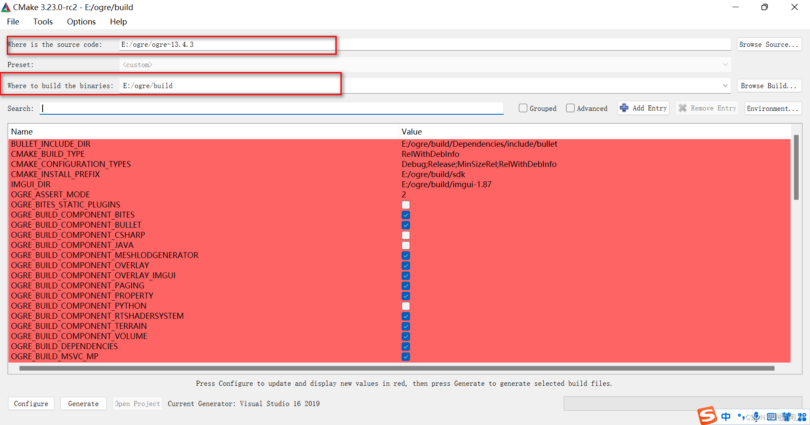Enable OGRE_BUILD_COMPONENT_JAVA

tap(406, 245)
